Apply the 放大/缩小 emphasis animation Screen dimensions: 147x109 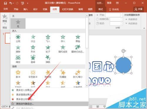coord(78,74)
